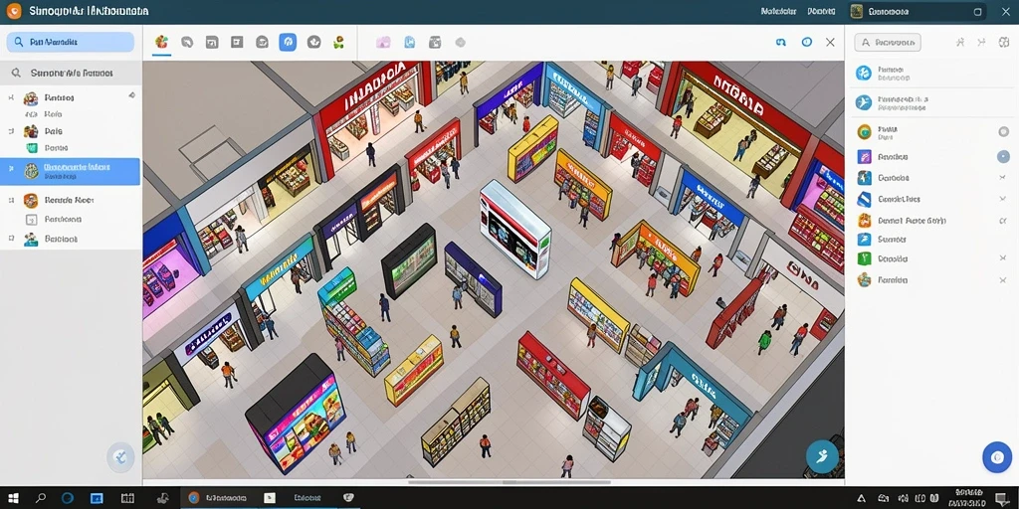Viewport: 1019px width, 509px height.
Task: Open the grid icon at the right panel top
Action: [x=1001, y=42]
